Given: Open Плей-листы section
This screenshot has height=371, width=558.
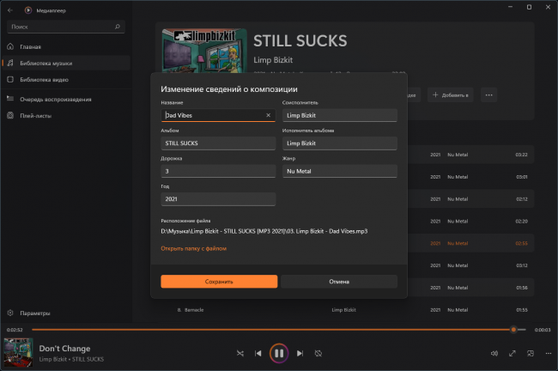Looking at the screenshot, I should [x=66, y=116].
